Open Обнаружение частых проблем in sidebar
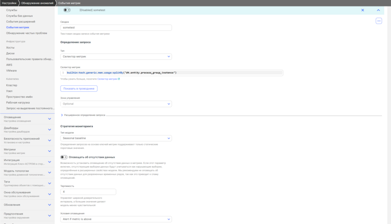Image resolution: width=391 pixels, height=224 pixels. [x=26, y=33]
